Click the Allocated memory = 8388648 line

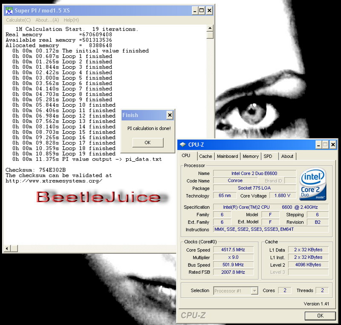[59, 46]
